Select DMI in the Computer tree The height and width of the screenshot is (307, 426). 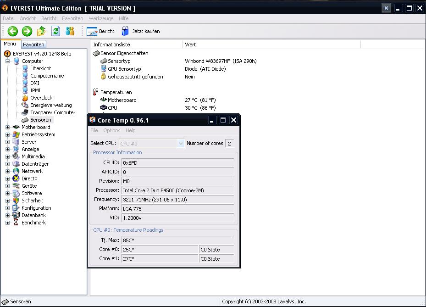[x=35, y=83]
